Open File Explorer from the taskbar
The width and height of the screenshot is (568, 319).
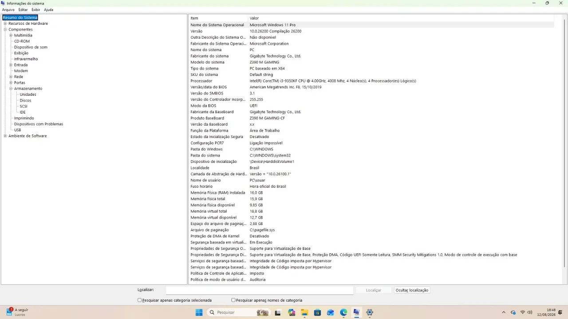pos(304,312)
